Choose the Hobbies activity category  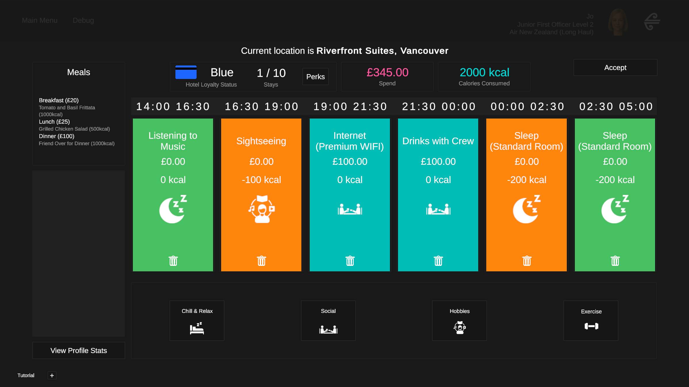pos(460,321)
